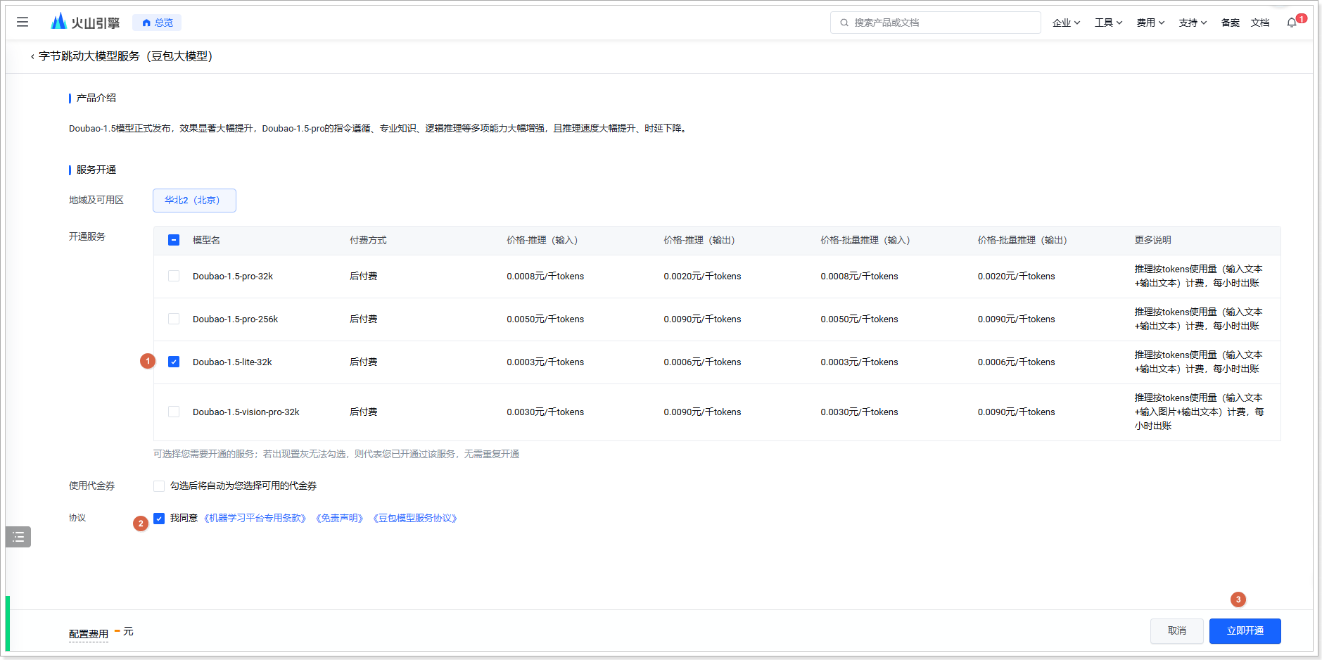The height and width of the screenshot is (660, 1322).
Task: Click the 更多说明 column header
Action: point(1152,241)
